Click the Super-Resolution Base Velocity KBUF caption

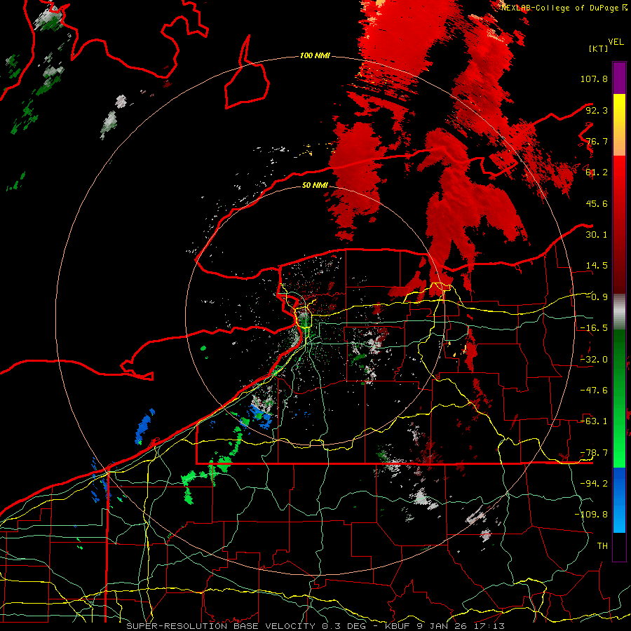315,626
